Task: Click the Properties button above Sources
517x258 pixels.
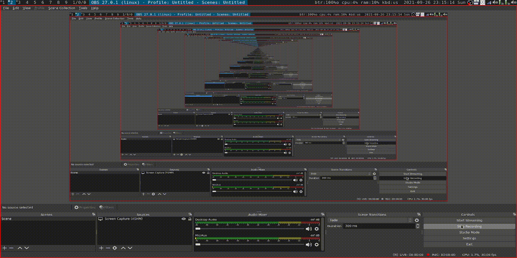Action: [85, 208]
